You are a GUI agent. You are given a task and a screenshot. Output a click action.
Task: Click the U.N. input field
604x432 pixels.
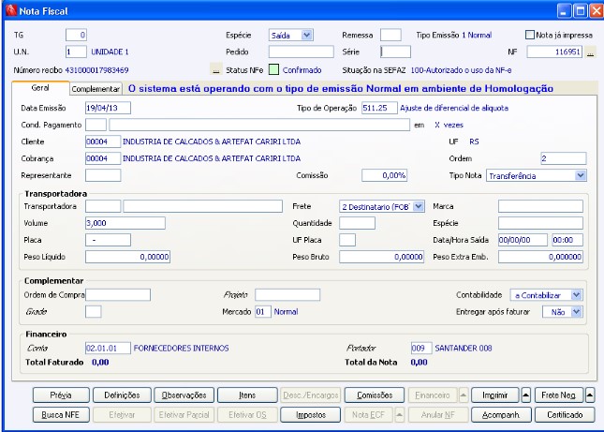76,52
